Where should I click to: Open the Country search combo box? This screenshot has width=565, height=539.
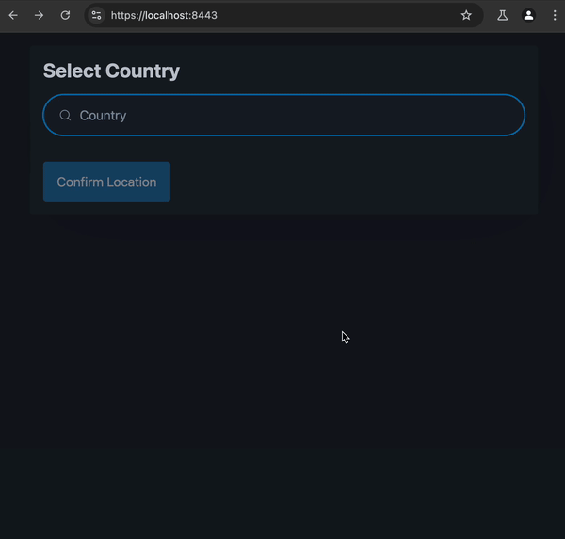(282, 115)
